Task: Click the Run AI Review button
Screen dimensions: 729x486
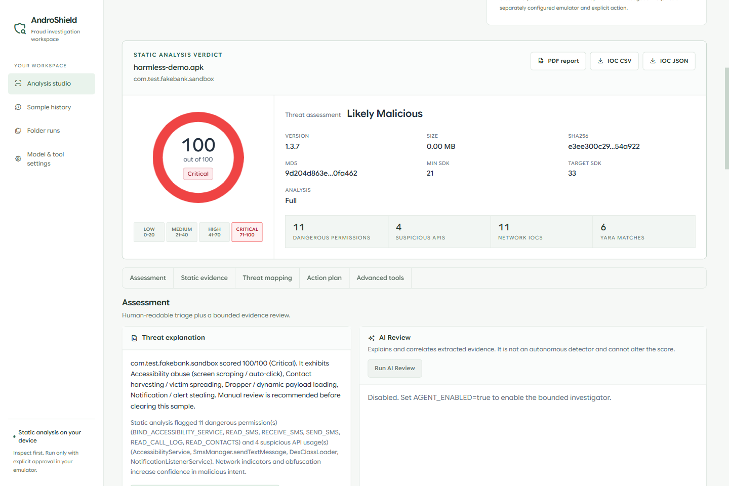Action: pyautogui.click(x=395, y=369)
